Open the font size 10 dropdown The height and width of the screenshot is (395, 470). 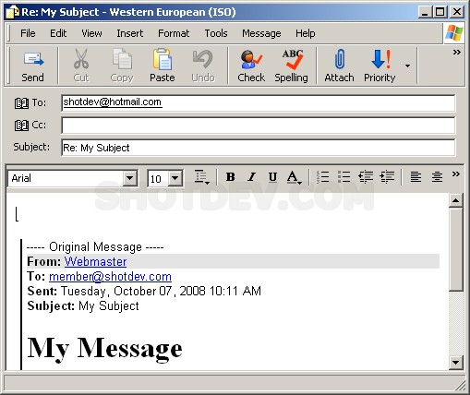point(175,178)
